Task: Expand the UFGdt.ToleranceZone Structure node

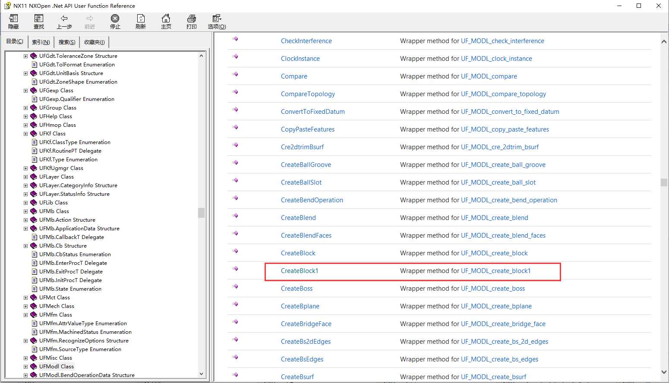Action: (25, 56)
